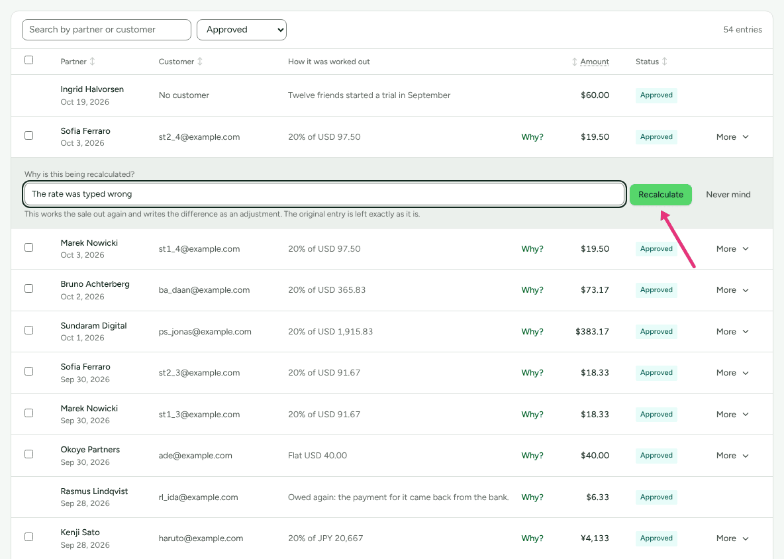
Task: Expand the More menu for Okoye Partners
Action: tap(732, 456)
